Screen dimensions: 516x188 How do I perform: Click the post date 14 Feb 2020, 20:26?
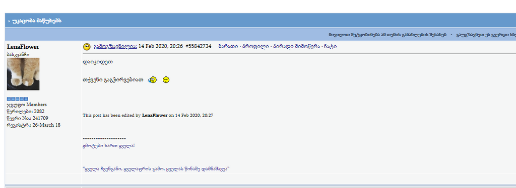[x=161, y=47]
